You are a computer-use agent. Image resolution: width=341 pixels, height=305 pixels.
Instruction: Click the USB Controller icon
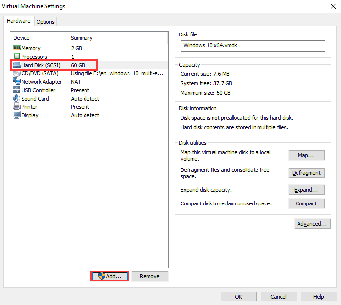tap(17, 90)
